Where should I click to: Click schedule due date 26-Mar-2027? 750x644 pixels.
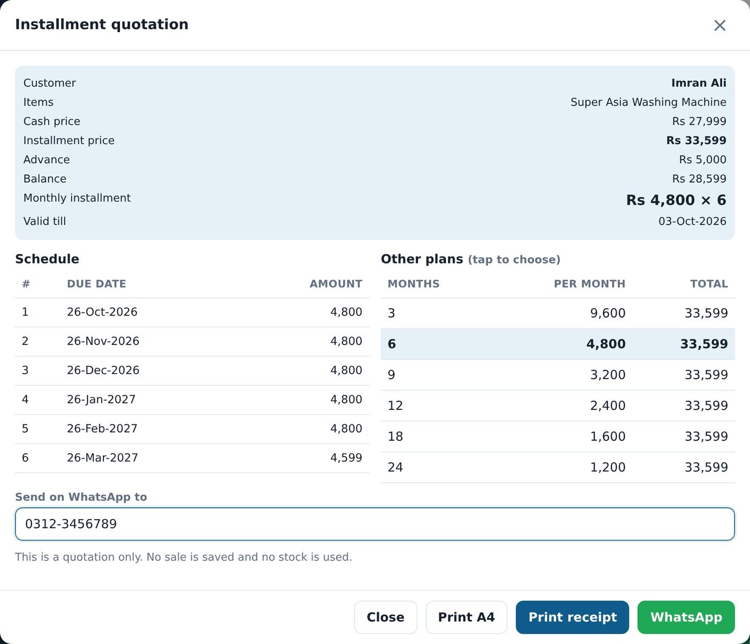102,458
